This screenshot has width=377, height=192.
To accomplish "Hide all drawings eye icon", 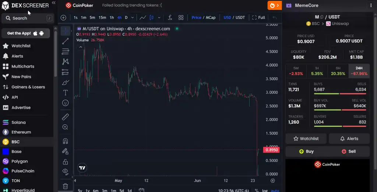I will [x=65, y=171].
